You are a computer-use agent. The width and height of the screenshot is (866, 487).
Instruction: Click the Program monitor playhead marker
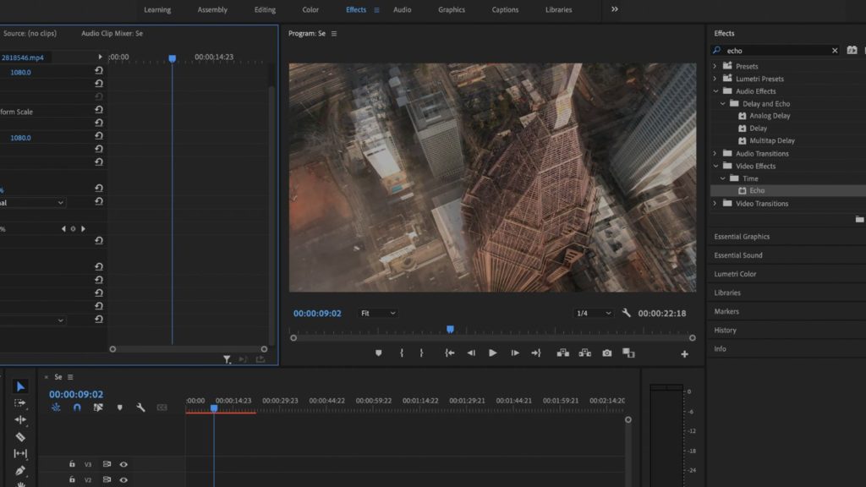[450, 329]
